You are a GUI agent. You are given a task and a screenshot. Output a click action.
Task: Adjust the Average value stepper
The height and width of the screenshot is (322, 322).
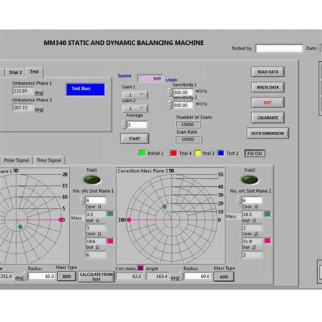click(124, 124)
